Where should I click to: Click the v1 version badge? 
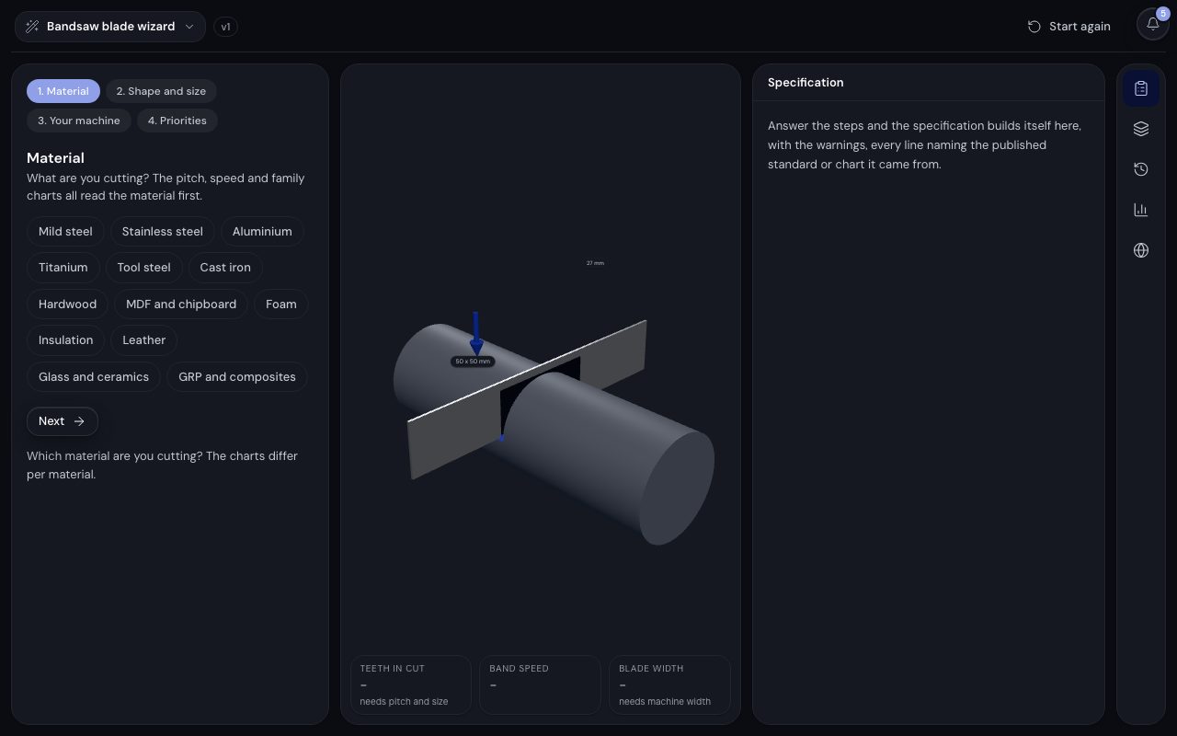click(225, 27)
